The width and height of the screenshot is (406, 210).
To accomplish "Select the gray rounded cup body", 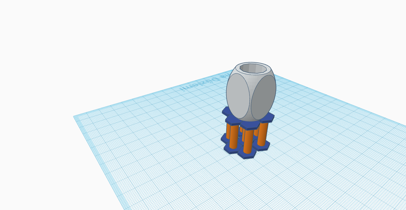I will click(x=251, y=92).
